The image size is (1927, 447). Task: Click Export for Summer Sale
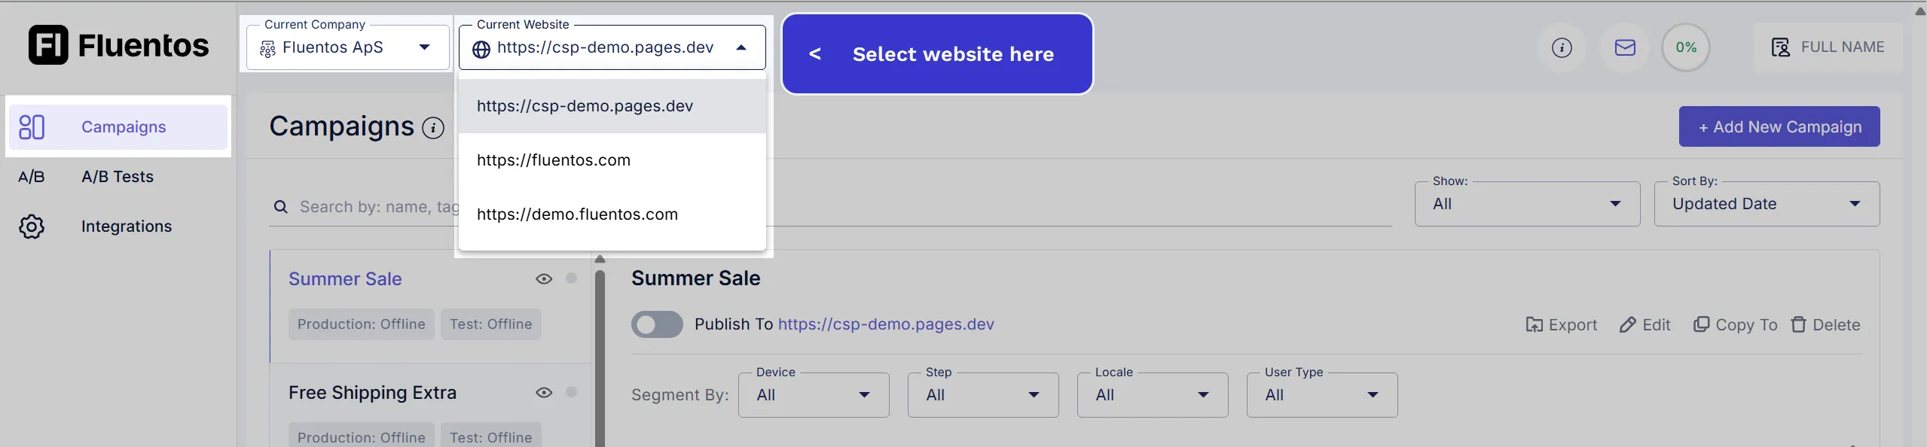[x=1562, y=325]
